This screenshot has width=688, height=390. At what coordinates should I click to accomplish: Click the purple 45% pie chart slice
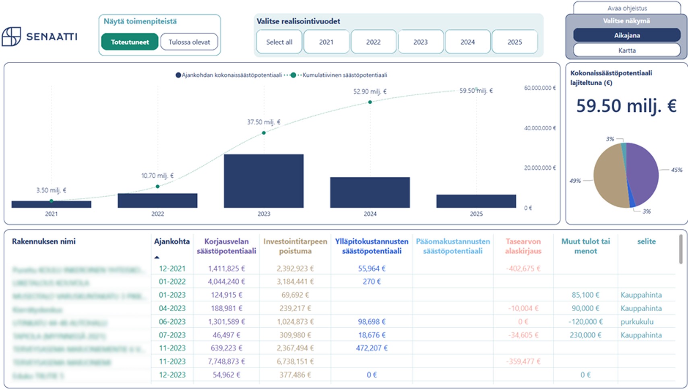[x=643, y=173]
